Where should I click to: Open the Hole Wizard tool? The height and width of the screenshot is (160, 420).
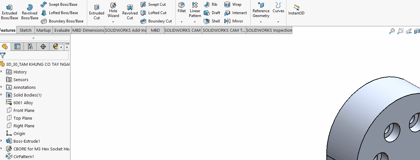113,10
